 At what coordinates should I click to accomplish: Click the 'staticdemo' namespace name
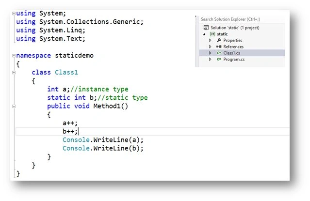click(74, 56)
